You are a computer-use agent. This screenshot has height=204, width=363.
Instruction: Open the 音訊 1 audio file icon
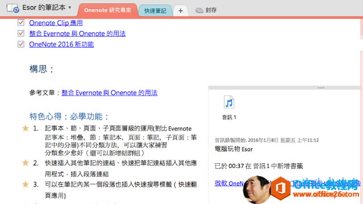(229, 102)
